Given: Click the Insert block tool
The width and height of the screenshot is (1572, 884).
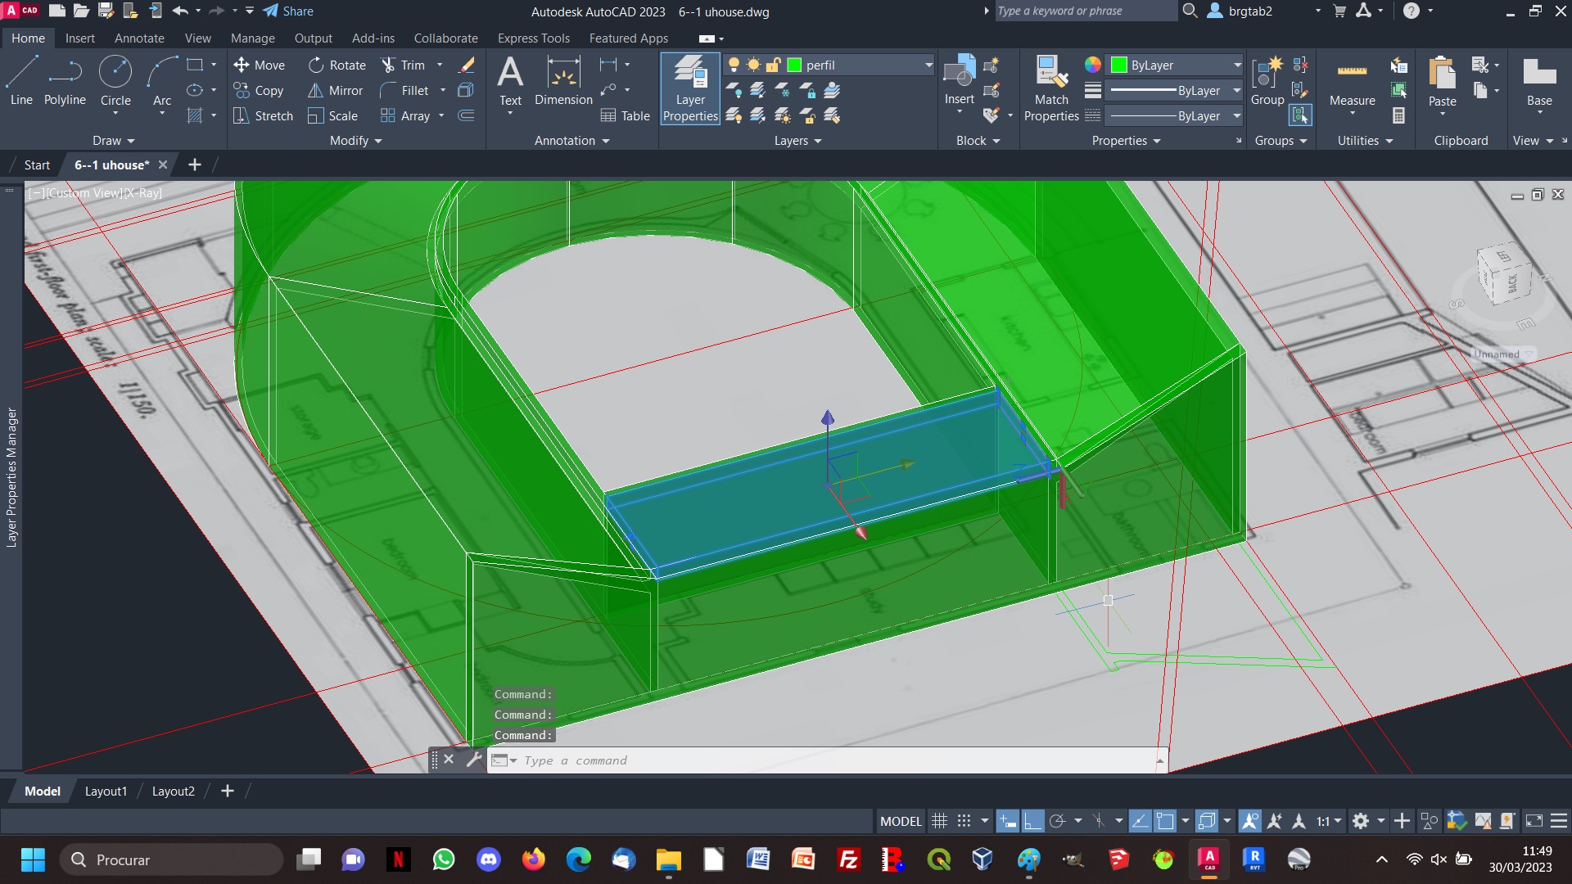Looking at the screenshot, I should click(x=959, y=81).
